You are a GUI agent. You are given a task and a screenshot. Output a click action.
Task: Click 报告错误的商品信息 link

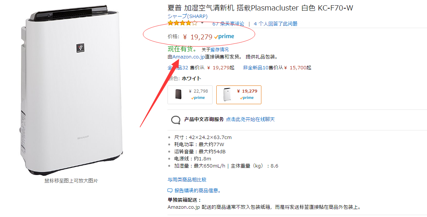pyautogui.click(x=197, y=191)
